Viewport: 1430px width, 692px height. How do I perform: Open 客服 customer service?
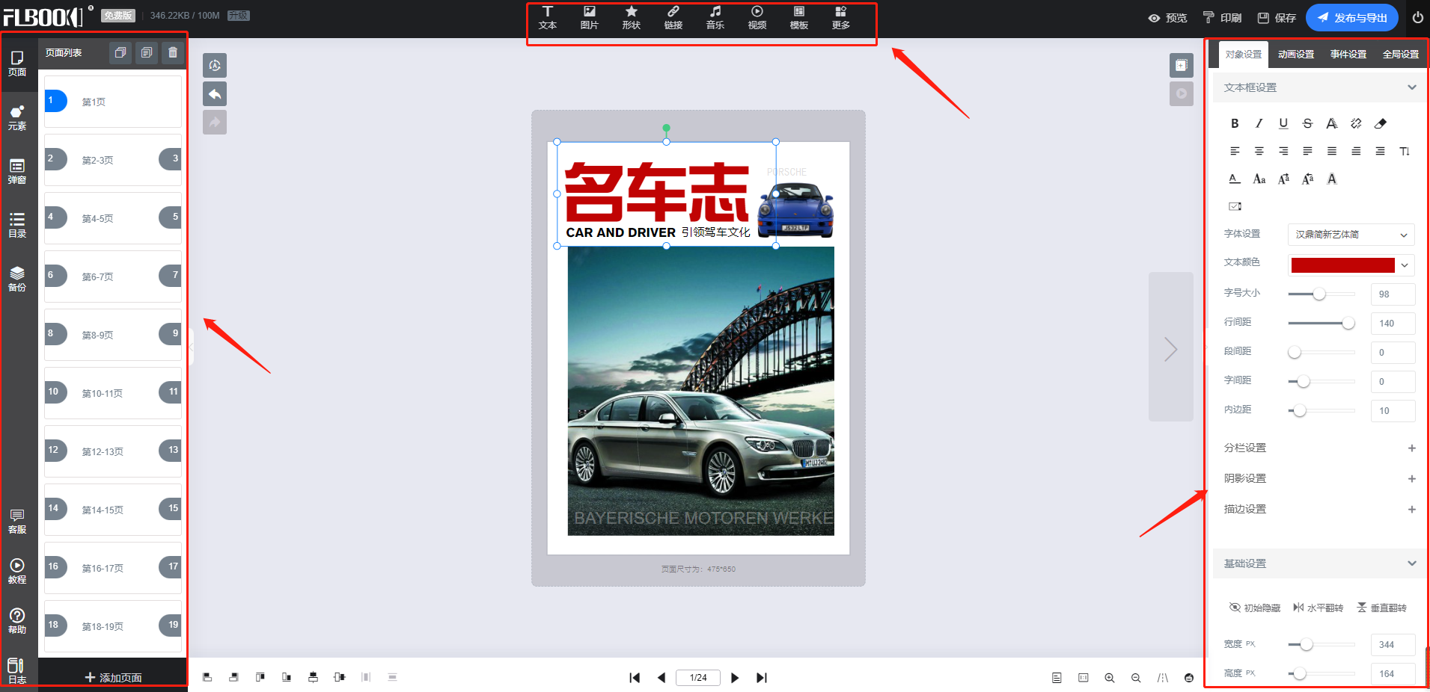[x=17, y=522]
